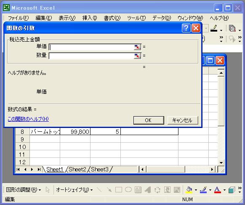Confirm the function arguments with OK
245x205 pixels.
click(149, 120)
